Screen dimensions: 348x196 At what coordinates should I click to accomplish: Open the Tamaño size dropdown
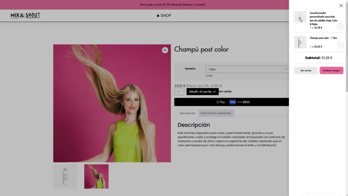pos(247,69)
